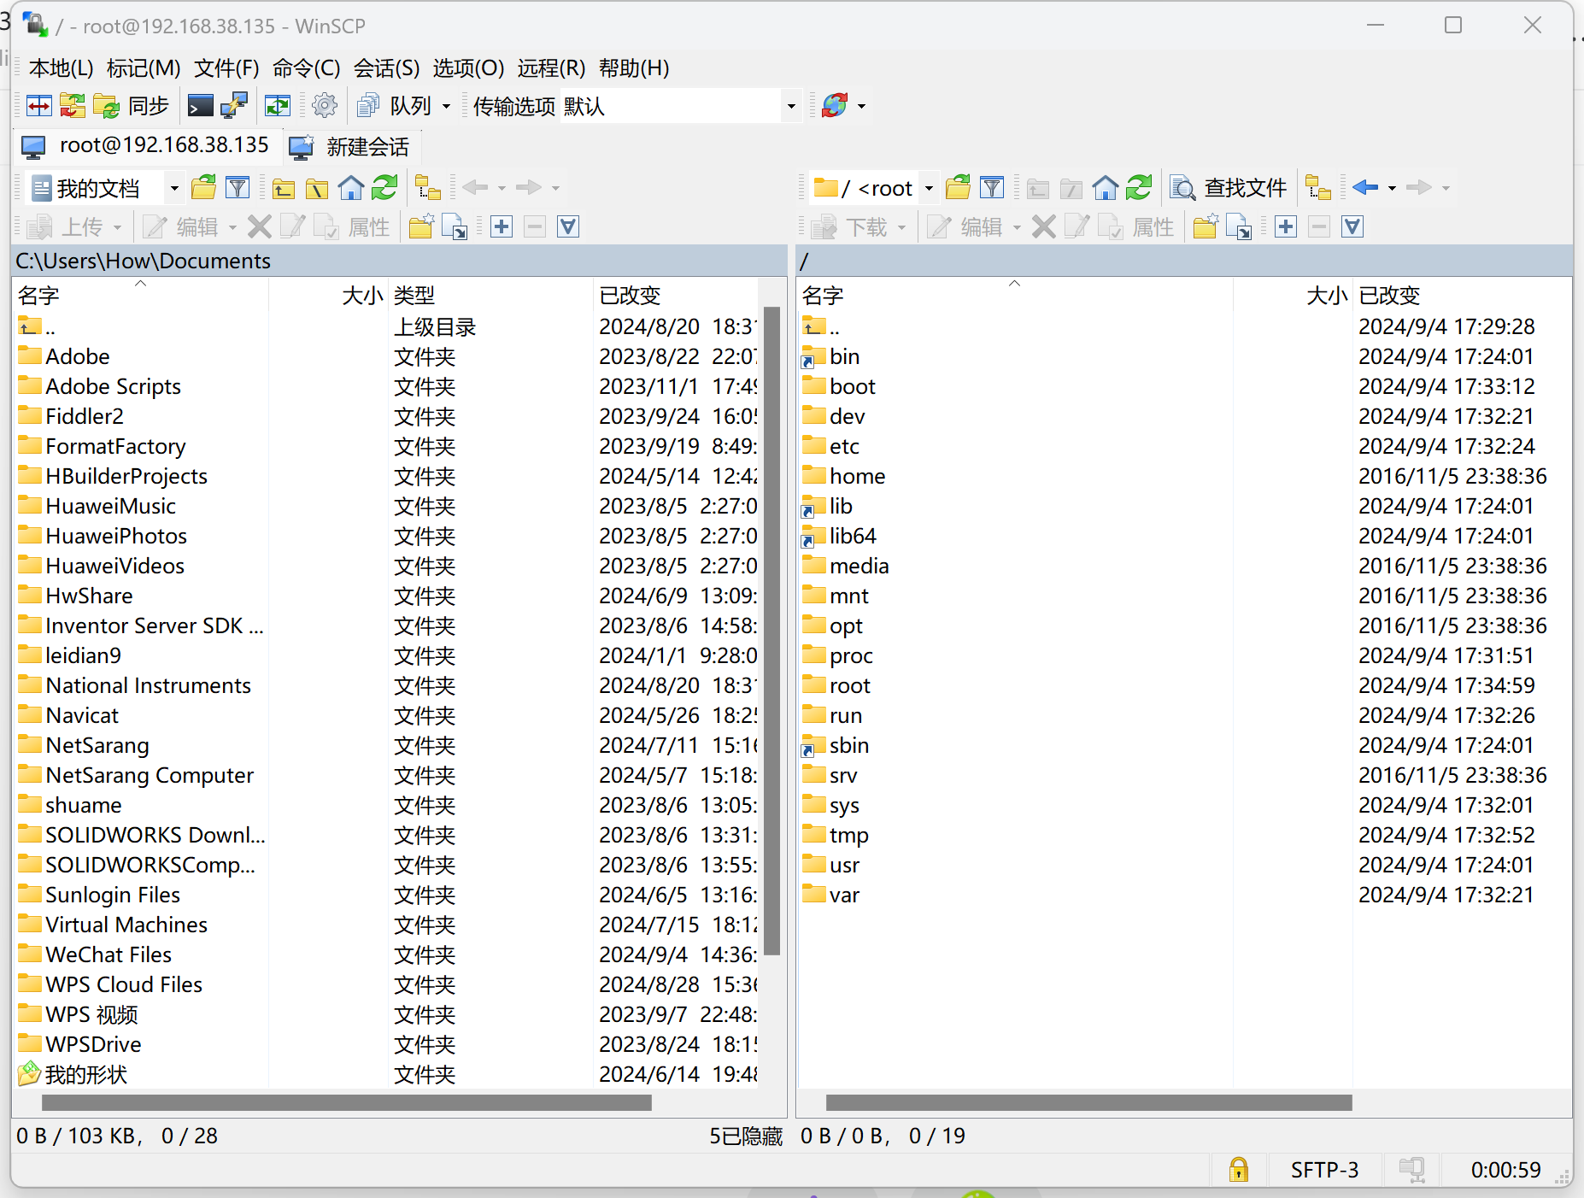Refresh the local panel
The image size is (1584, 1198).
(384, 187)
